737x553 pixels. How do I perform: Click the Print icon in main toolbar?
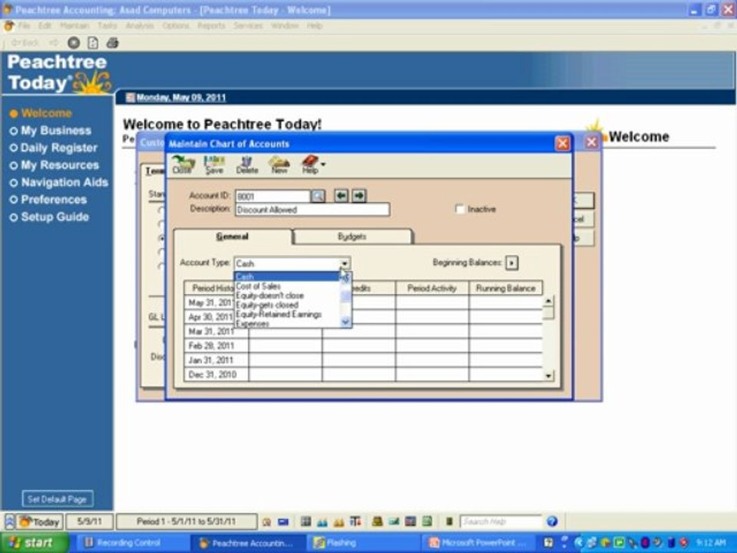pos(112,43)
